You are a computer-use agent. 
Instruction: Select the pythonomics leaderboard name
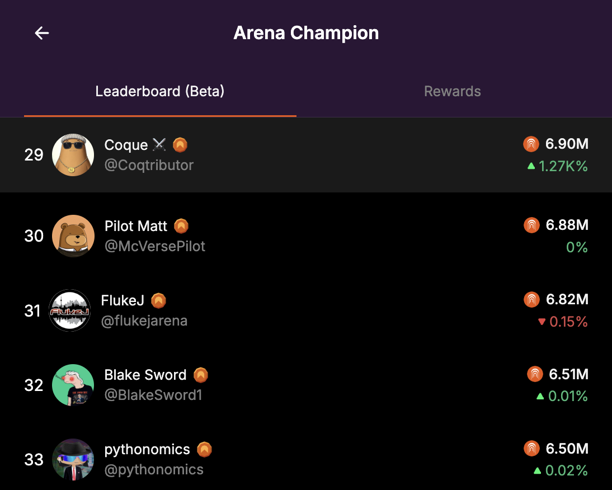pyautogui.click(x=147, y=449)
